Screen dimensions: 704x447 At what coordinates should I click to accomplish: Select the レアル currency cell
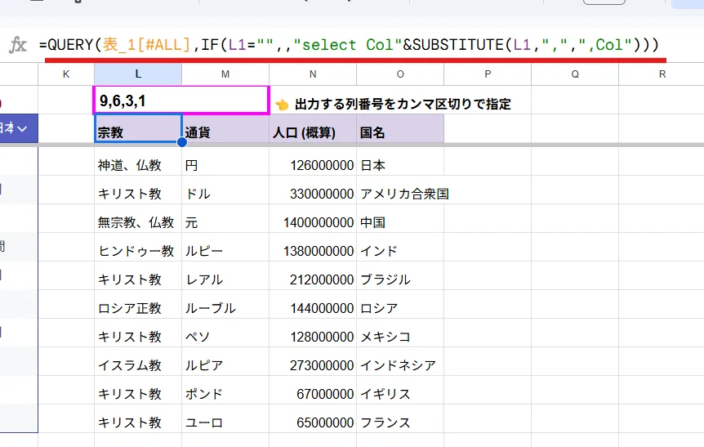click(225, 275)
